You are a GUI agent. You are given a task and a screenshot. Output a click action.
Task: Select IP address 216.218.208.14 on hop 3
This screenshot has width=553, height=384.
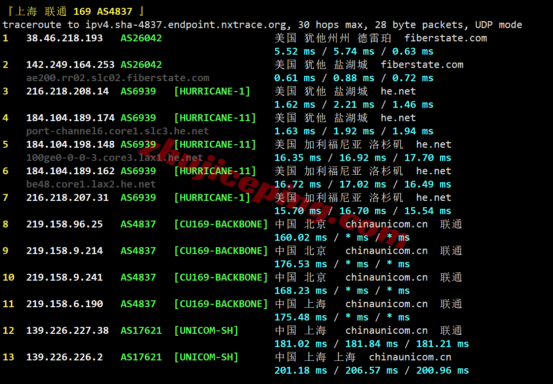67,91
